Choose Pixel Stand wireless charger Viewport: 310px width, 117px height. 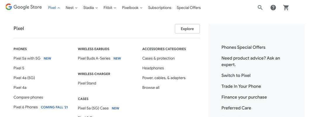87,83
